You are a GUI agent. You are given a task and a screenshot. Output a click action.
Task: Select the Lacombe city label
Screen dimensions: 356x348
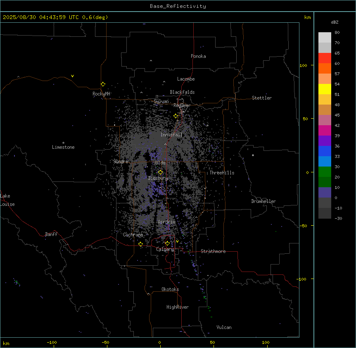186,79
